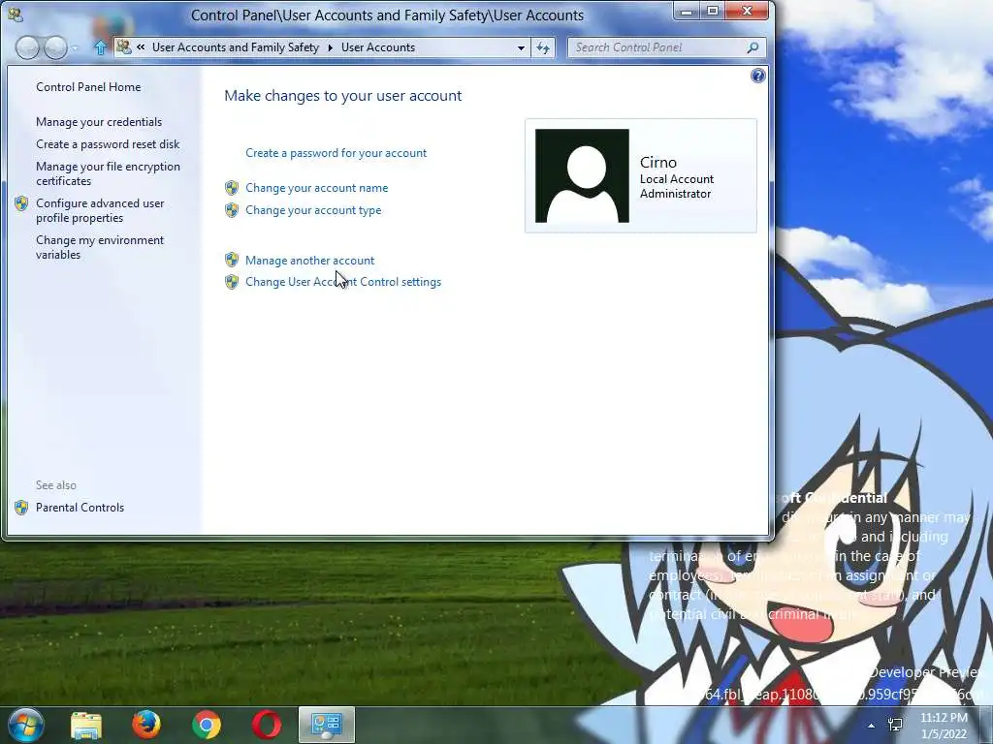This screenshot has width=993, height=744.
Task: Launch Firefox from the taskbar
Action: tap(146, 725)
